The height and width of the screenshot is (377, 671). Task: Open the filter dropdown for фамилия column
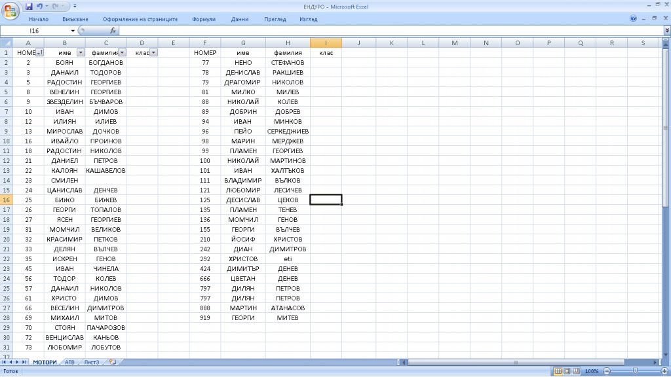coord(122,52)
